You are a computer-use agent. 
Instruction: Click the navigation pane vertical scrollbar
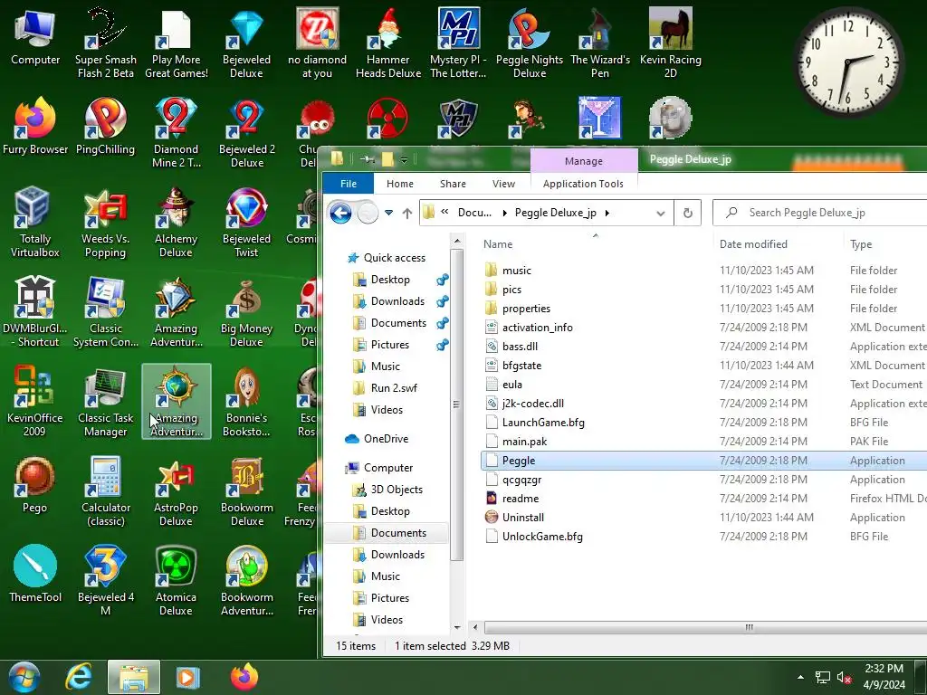point(456,405)
